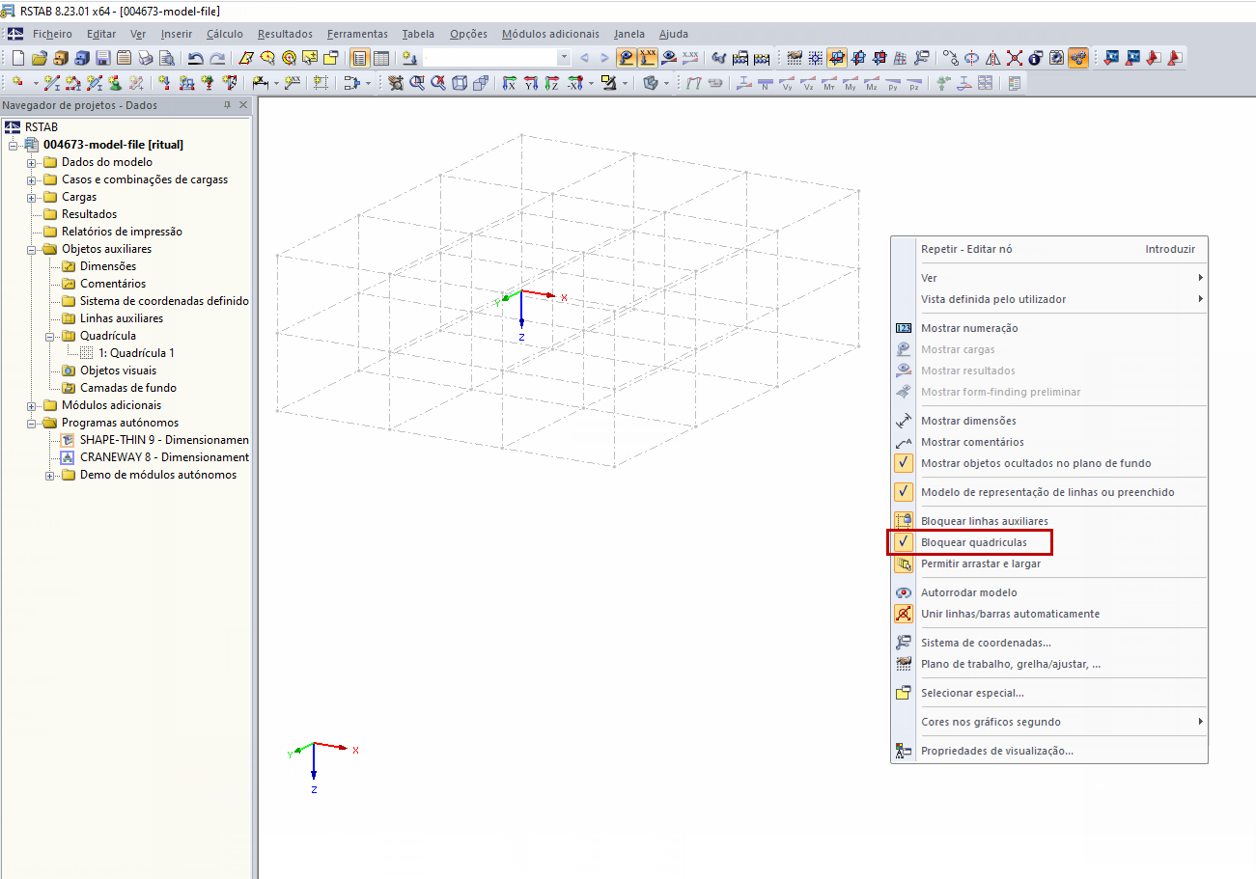
Task: Open the Ver submenu in context menu
Action: tap(1049, 278)
